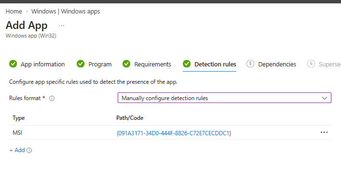Image resolution: width=341 pixels, height=180 pixels.
Task: Open more options for the MSI rule
Action: coord(324,132)
